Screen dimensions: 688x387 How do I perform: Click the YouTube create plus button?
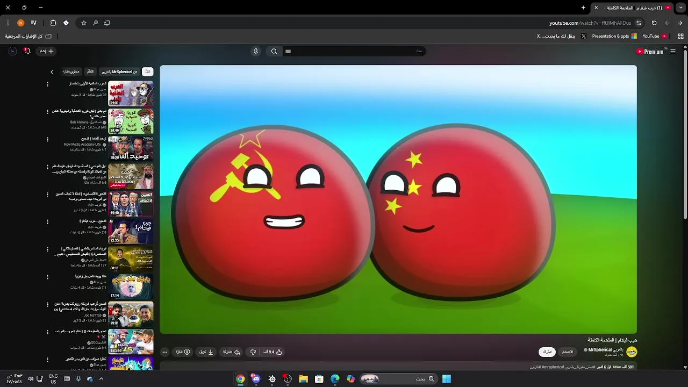point(46,51)
